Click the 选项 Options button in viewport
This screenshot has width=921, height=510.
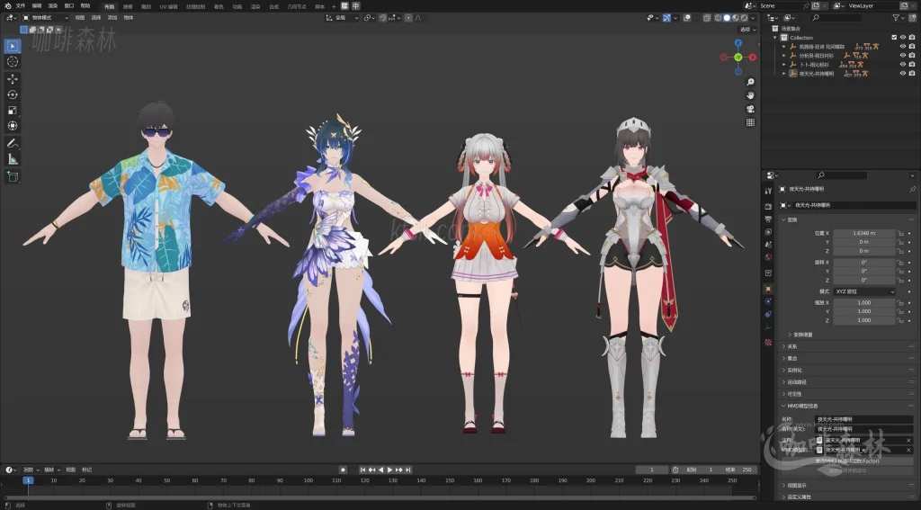(748, 30)
